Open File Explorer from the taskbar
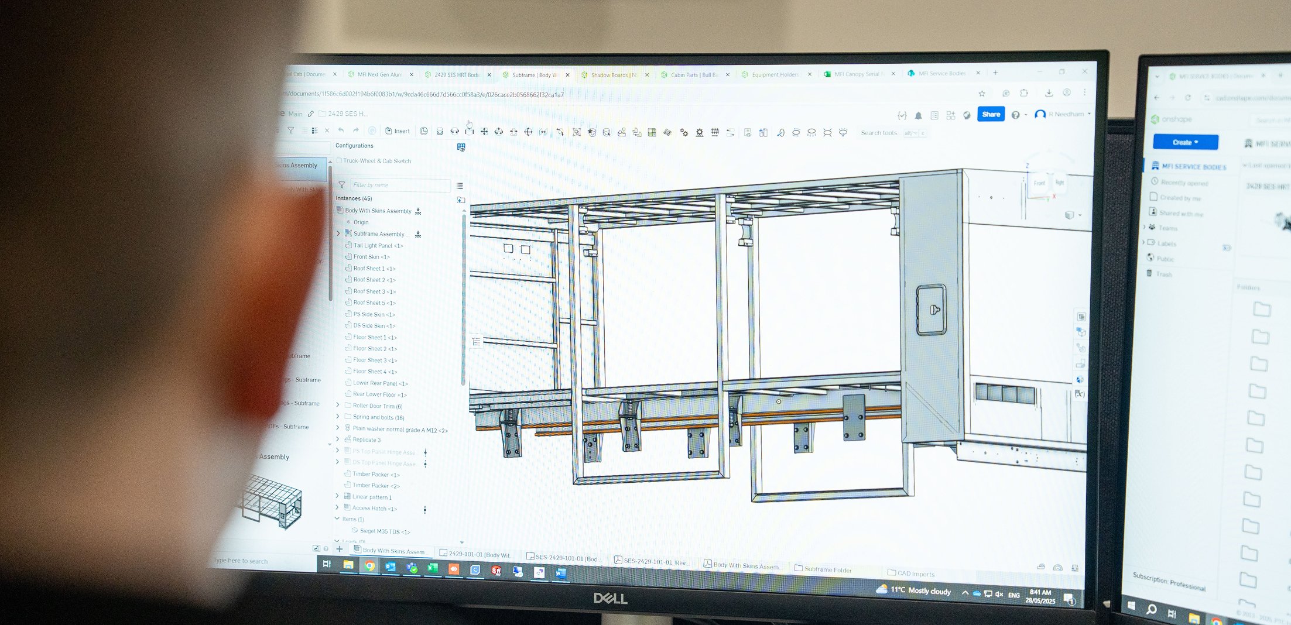Image resolution: width=1291 pixels, height=625 pixels. click(x=348, y=565)
